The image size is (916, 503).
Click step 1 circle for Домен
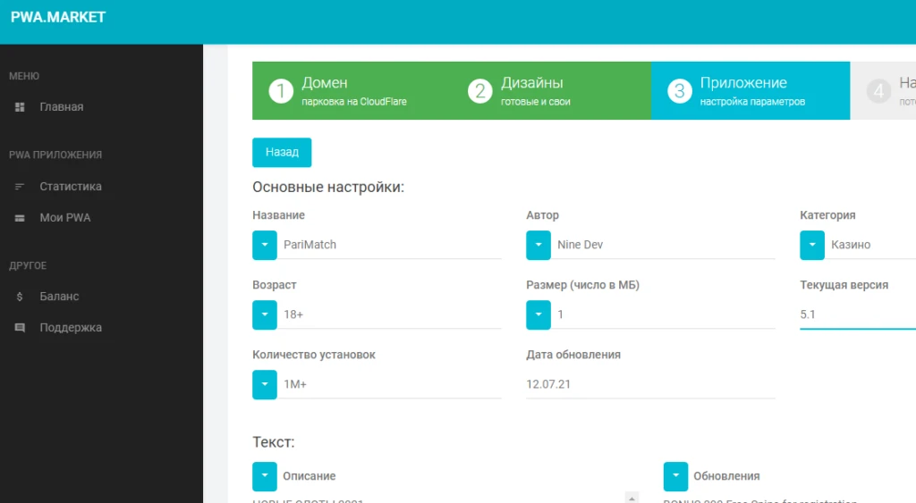280,91
